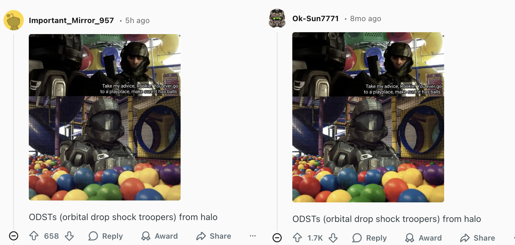This screenshot has width=515, height=245.
Task: Open the Ok-Sun7771 username link
Action: pyautogui.click(x=315, y=19)
